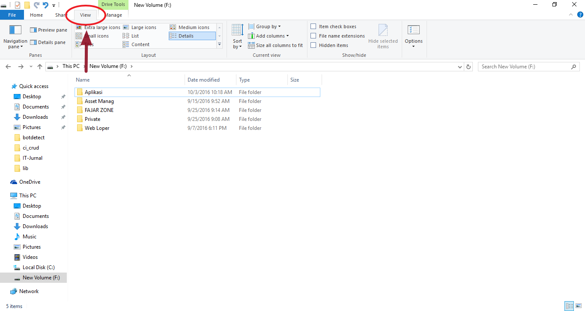
Task: Open the Group by dropdown
Action: 265,26
